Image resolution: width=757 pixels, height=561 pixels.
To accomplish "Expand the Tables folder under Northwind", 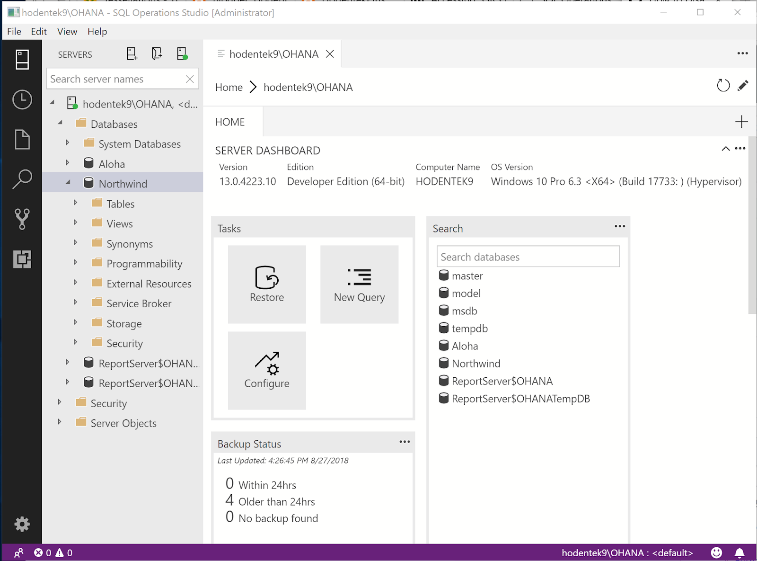I will pos(76,203).
